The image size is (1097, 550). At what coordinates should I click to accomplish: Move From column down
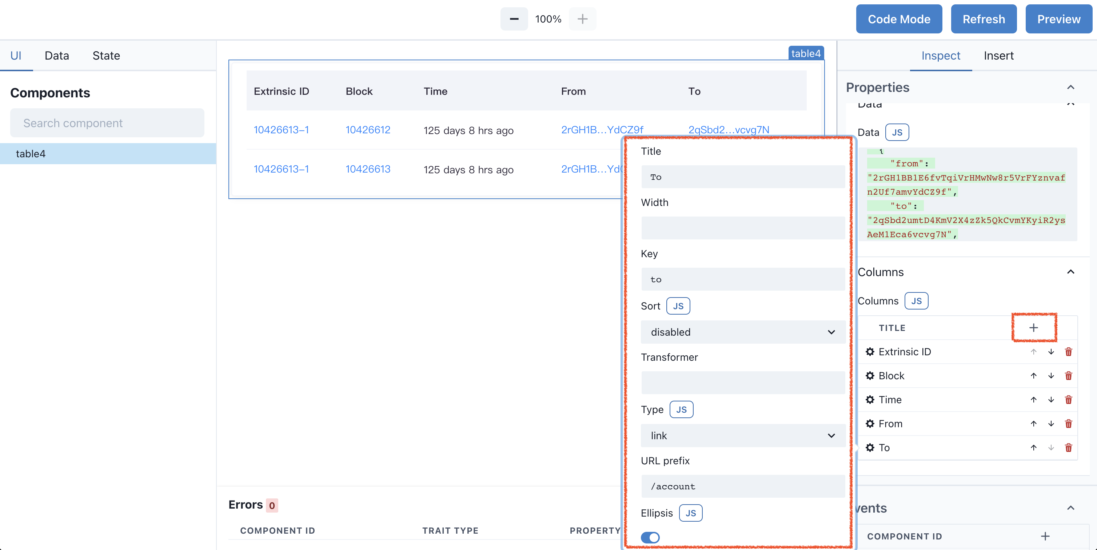pyautogui.click(x=1051, y=424)
